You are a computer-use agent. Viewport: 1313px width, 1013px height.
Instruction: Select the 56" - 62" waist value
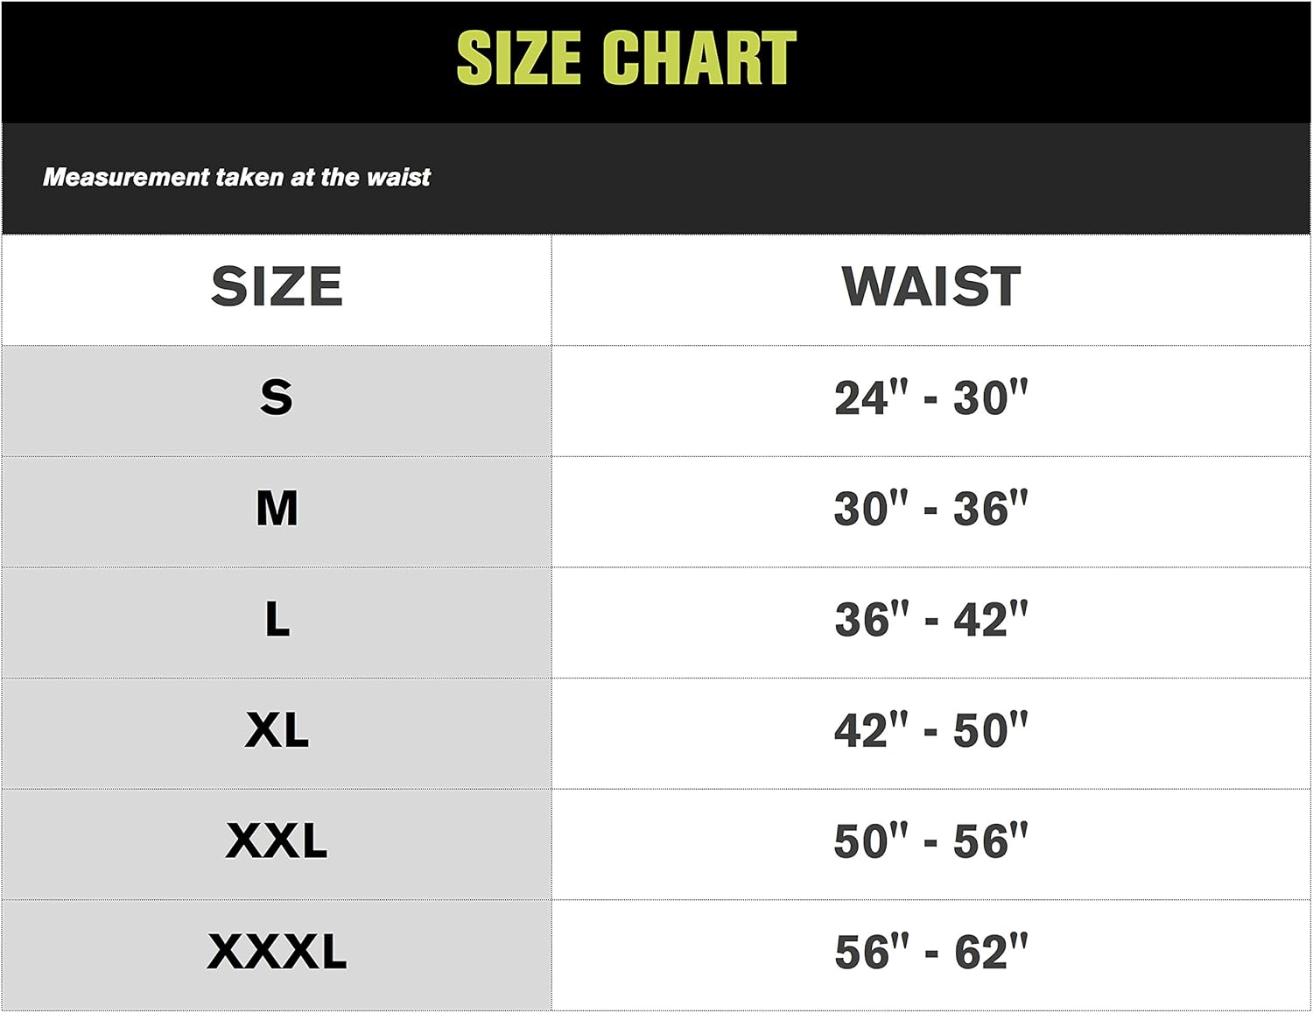930,952
